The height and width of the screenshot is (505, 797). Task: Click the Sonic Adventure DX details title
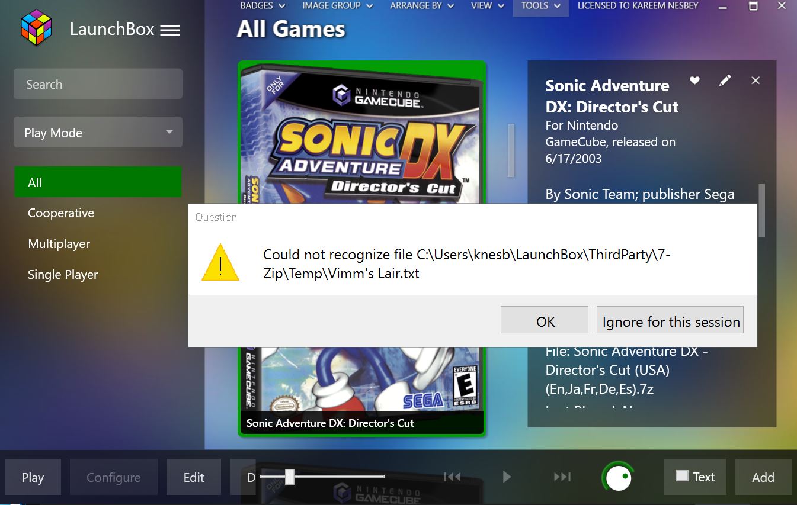click(x=612, y=97)
